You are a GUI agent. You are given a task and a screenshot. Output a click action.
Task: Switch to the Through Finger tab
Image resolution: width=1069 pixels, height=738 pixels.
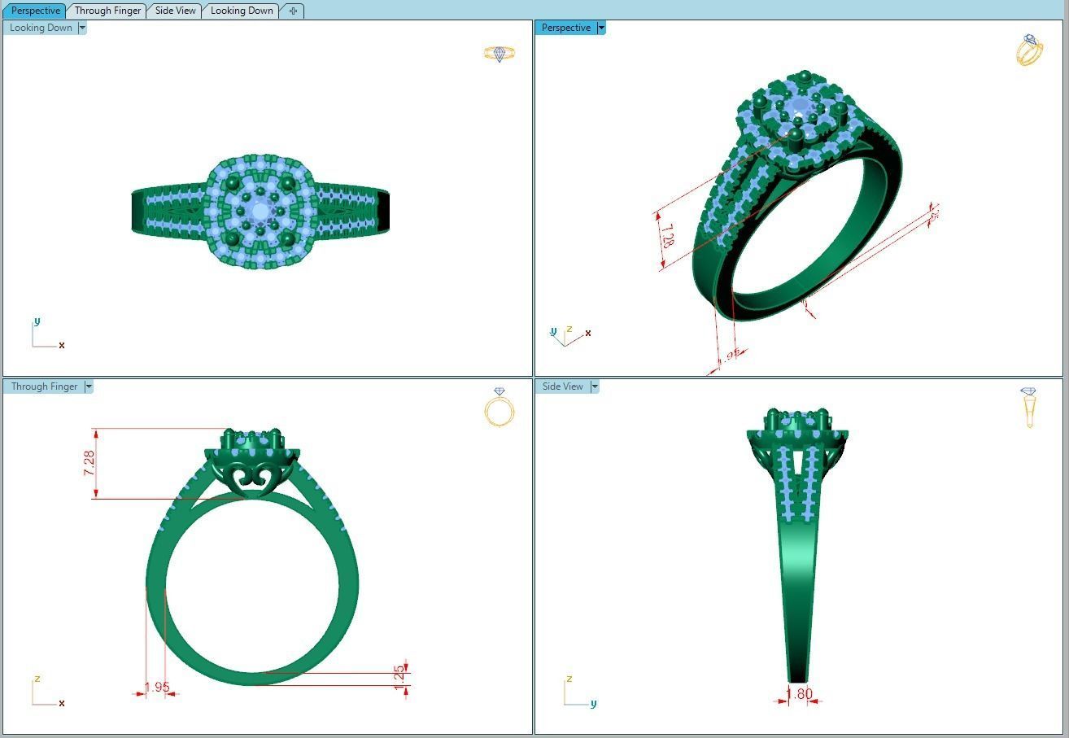click(107, 11)
